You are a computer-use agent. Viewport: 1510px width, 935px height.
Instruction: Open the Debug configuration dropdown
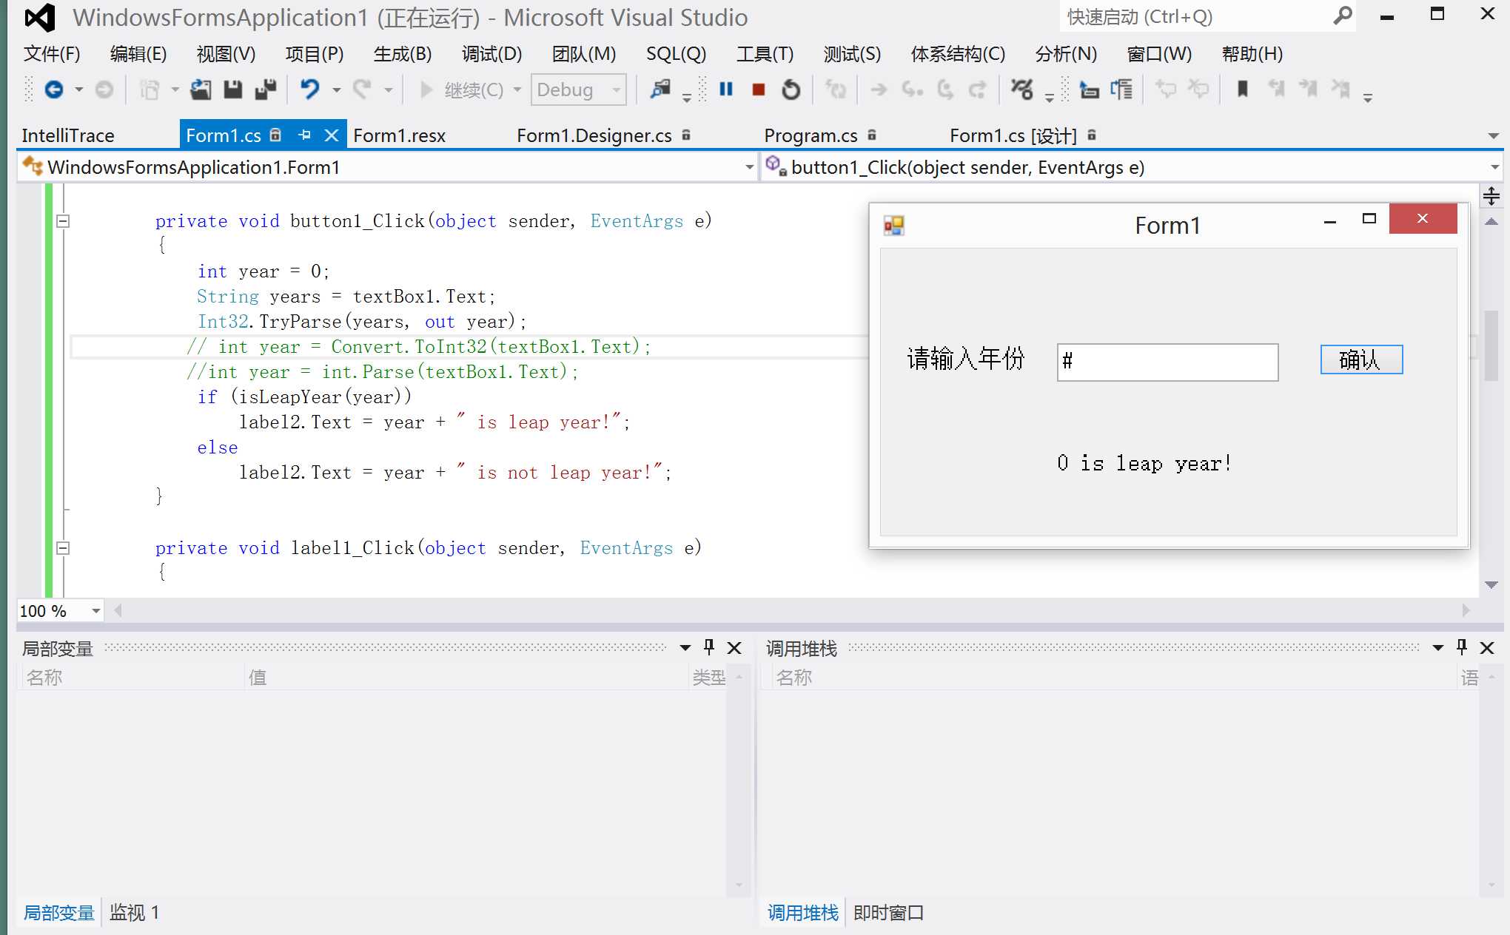click(x=616, y=90)
